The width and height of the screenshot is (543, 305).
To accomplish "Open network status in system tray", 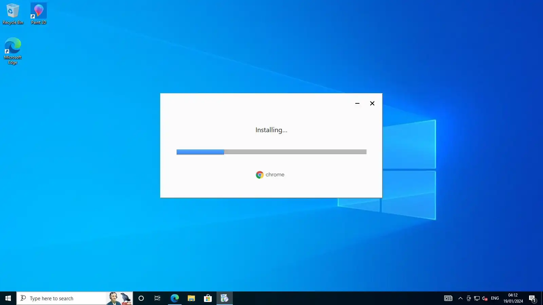I will click(x=477, y=298).
